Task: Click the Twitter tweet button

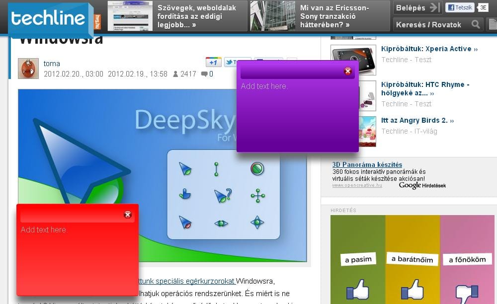Action: pyautogui.click(x=231, y=62)
